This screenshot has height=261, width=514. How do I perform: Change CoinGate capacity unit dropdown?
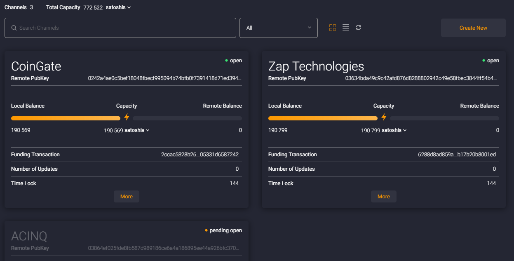pos(137,130)
